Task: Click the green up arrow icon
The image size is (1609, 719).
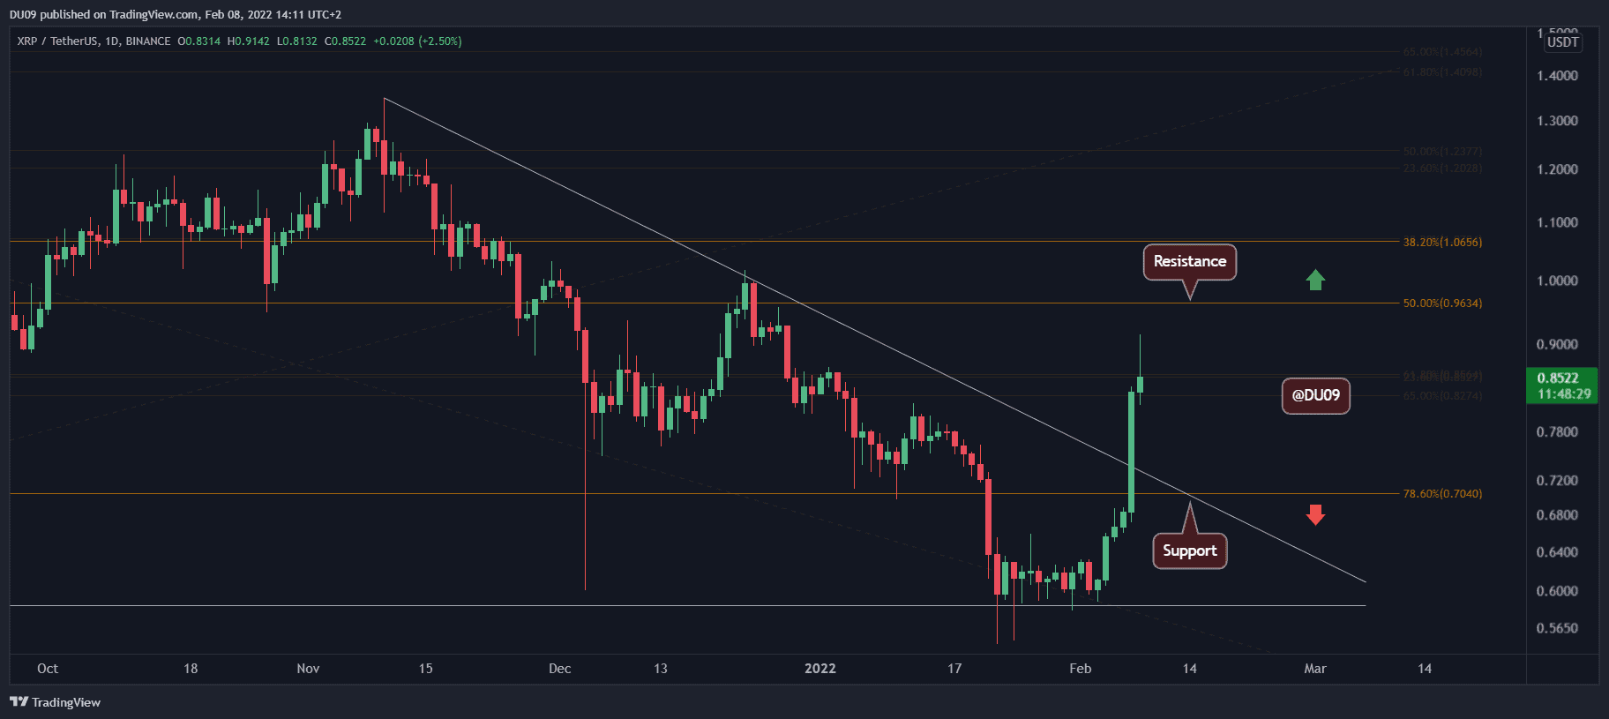Action: click(x=1315, y=280)
